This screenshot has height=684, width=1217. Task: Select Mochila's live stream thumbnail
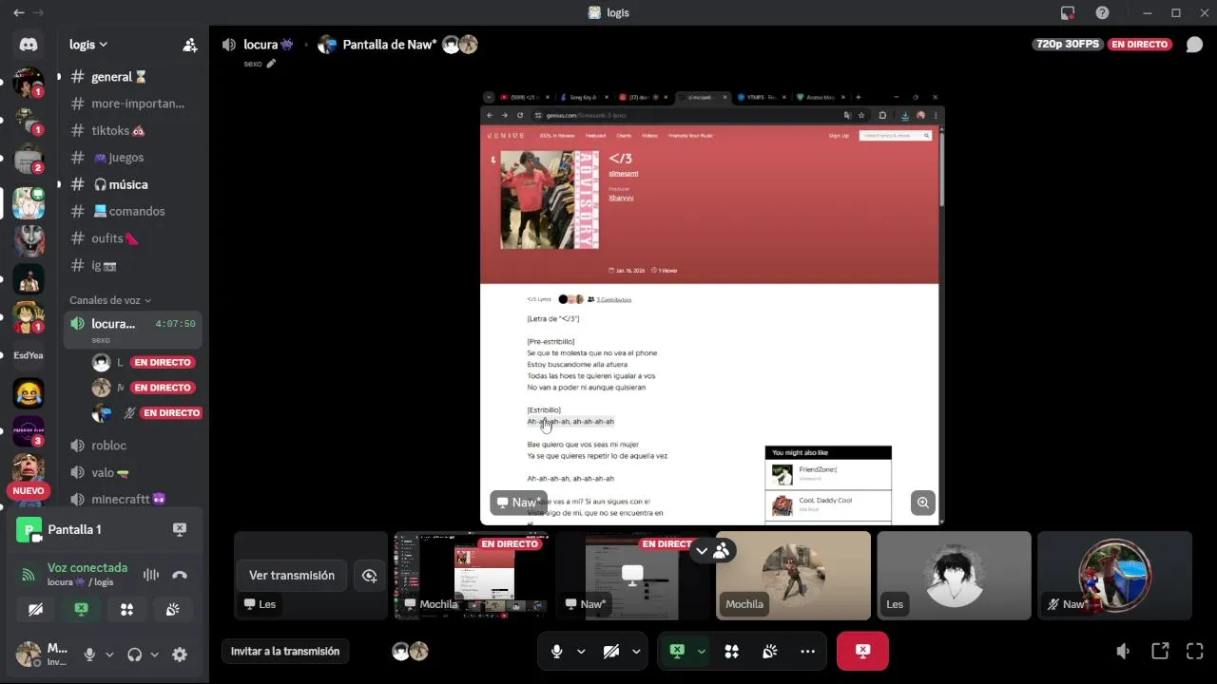pyautogui.click(x=472, y=576)
